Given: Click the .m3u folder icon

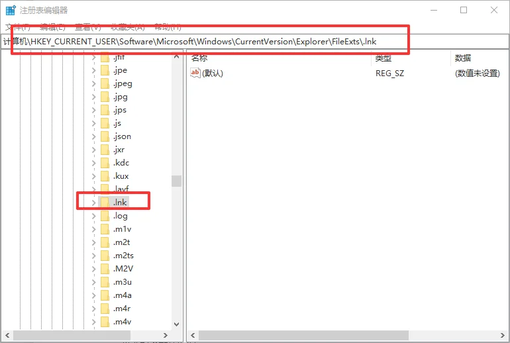Looking at the screenshot, I should tap(105, 282).
